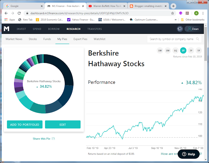
Task: Reload the page
Action: tap(19, 13)
